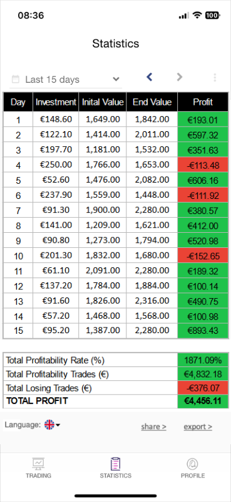Viewport: 231px width, 502px height.
Task: Tap the red Total Losing Trades value
Action: (x=203, y=388)
